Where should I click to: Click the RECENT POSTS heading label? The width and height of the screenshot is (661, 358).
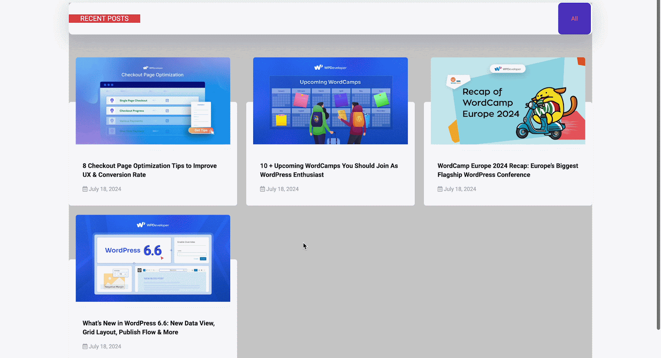point(105,19)
